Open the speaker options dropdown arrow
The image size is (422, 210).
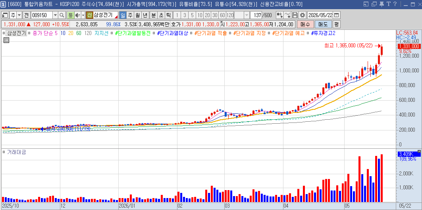(x=83, y=15)
